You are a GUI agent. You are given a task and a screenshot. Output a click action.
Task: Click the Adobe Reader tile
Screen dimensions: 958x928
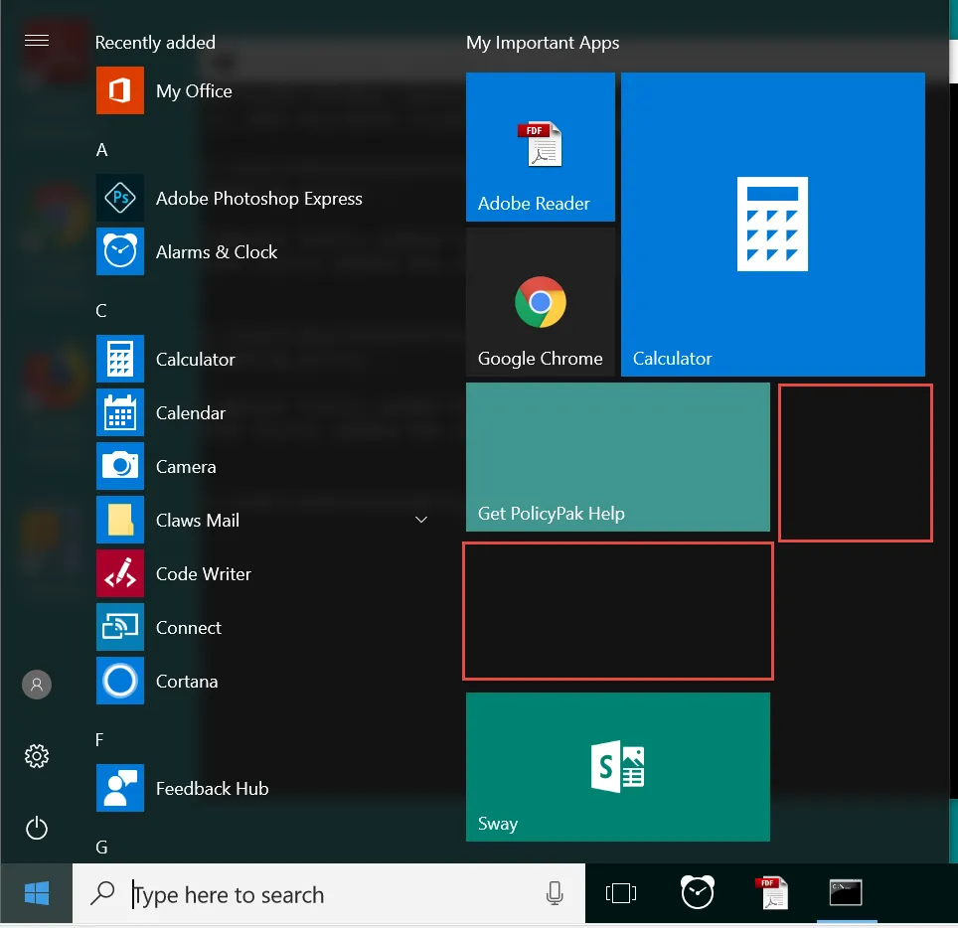click(540, 147)
